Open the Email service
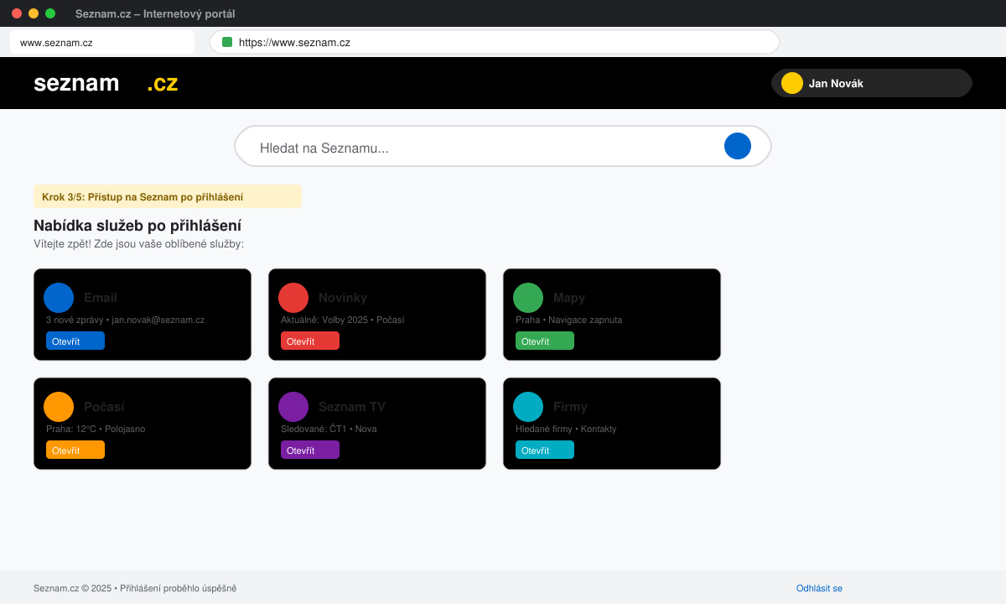This screenshot has width=1006, height=604. 75,341
